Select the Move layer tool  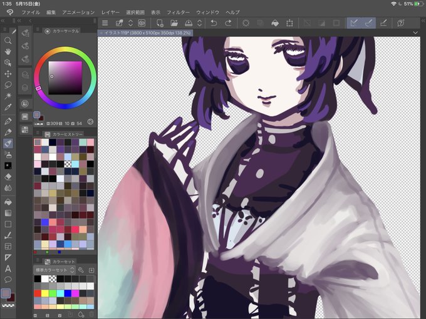point(8,74)
